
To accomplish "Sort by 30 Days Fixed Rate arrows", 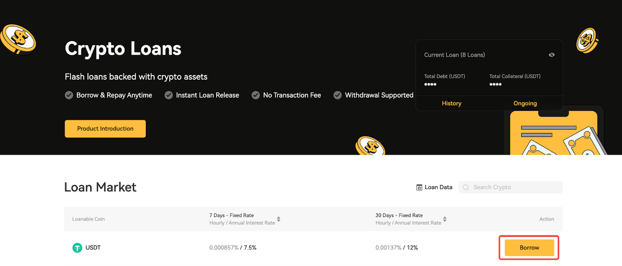I will pyautogui.click(x=445, y=219).
